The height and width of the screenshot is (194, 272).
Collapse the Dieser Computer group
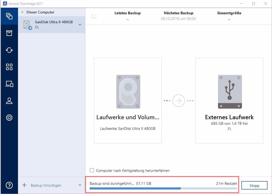point(22,12)
